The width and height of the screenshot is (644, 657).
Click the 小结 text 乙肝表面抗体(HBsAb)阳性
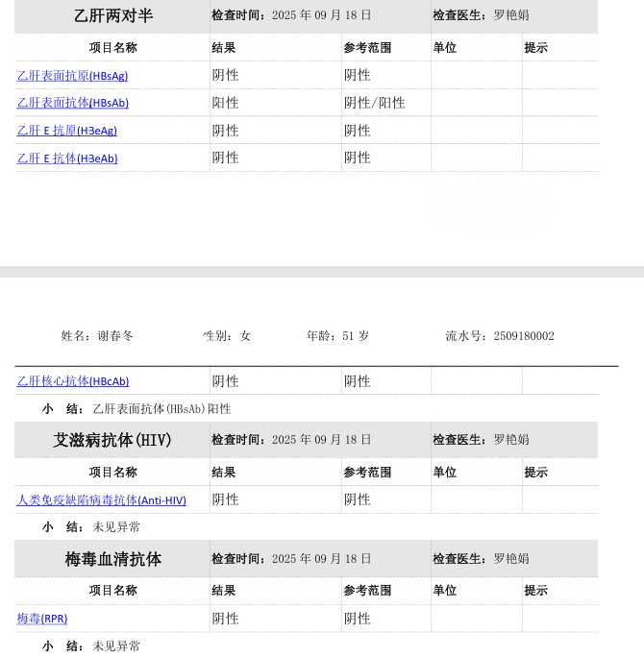coord(161,408)
